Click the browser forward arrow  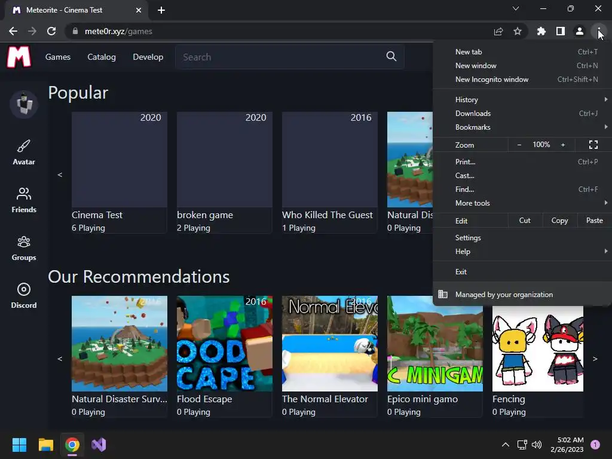32,31
